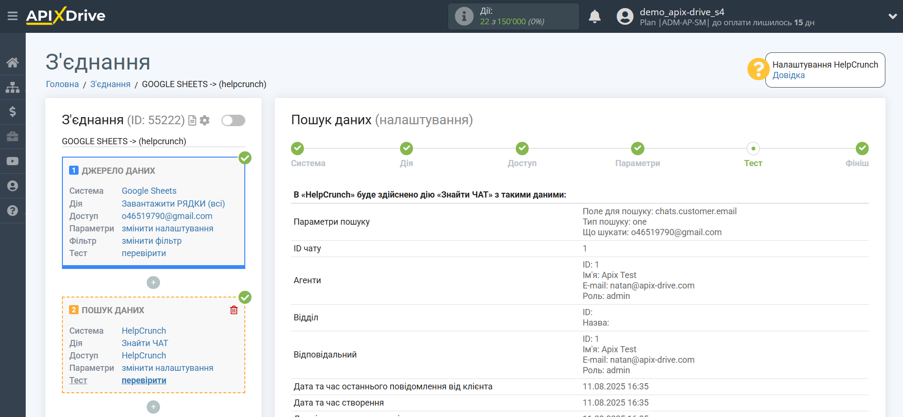Open the hamburger menu

[x=12, y=16]
